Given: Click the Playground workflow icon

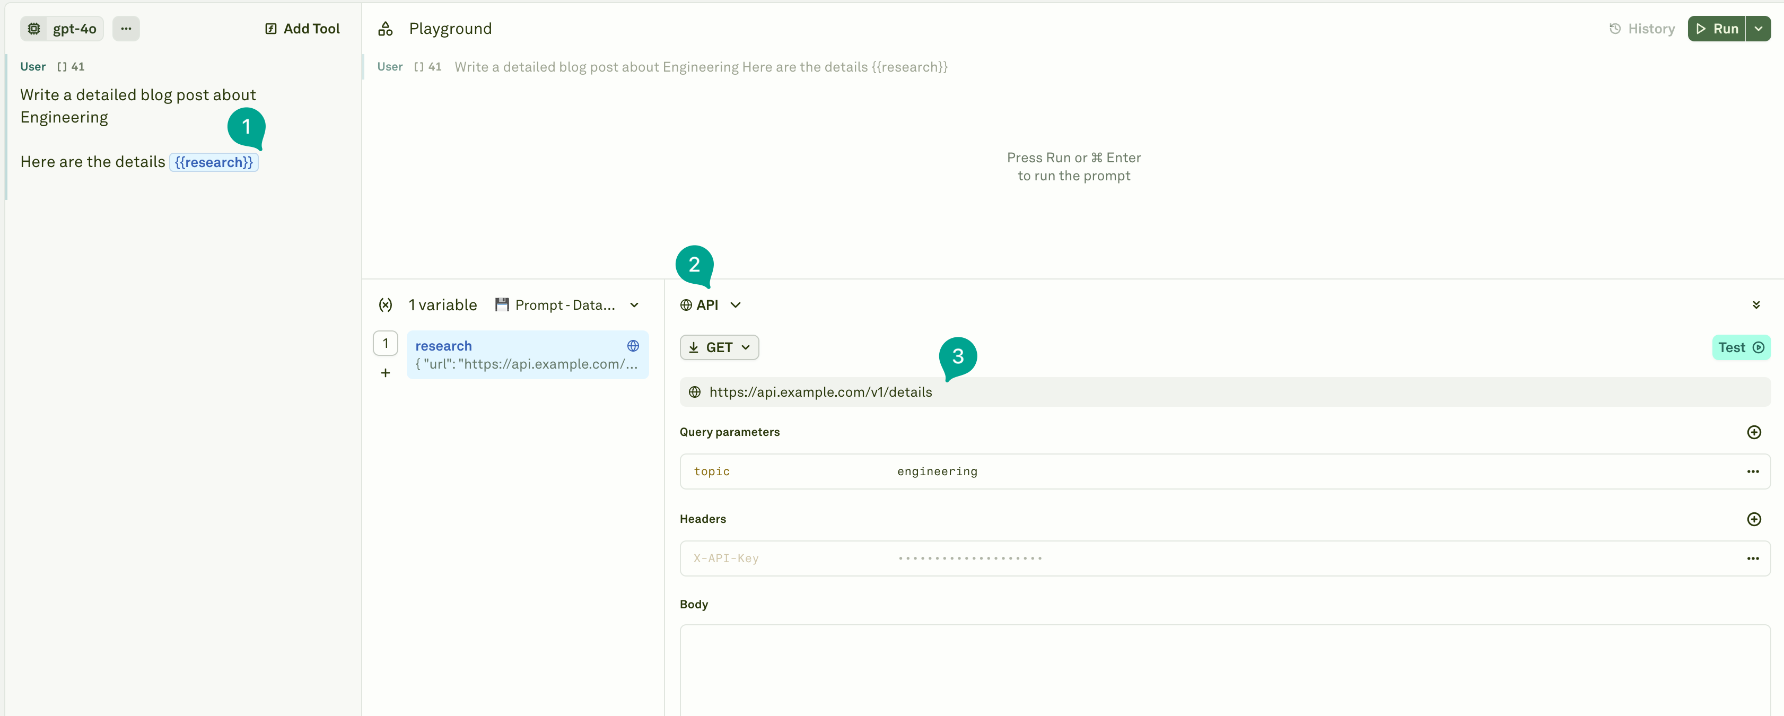Looking at the screenshot, I should [386, 29].
